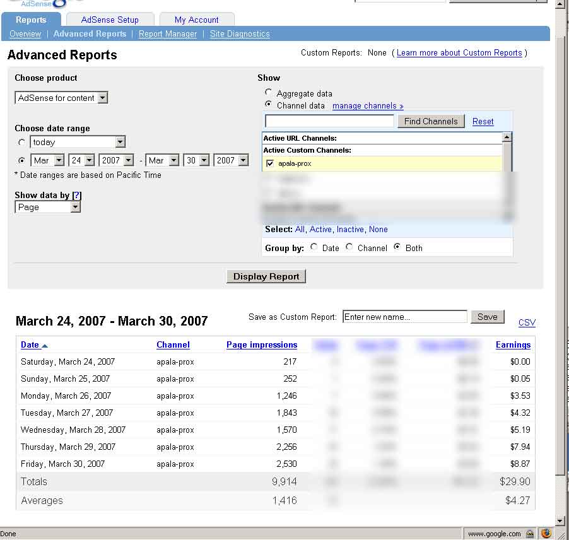The width and height of the screenshot is (569, 540).
Task: Click the www.google.com status bar text
Action: 494,534
